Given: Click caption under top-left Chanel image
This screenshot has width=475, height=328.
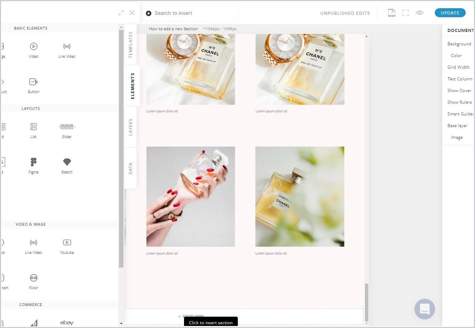Looking at the screenshot, I should pyautogui.click(x=162, y=111).
